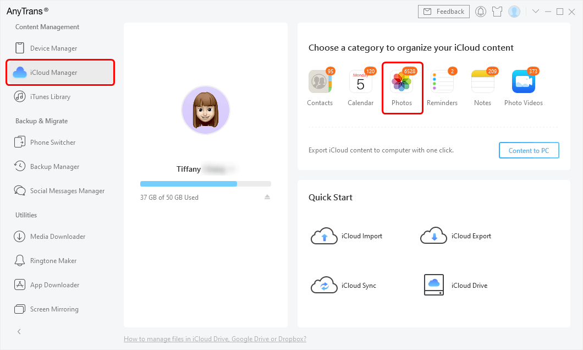The image size is (583, 350).
Task: Click the Backup & Migrate section heading
Action: (x=41, y=121)
